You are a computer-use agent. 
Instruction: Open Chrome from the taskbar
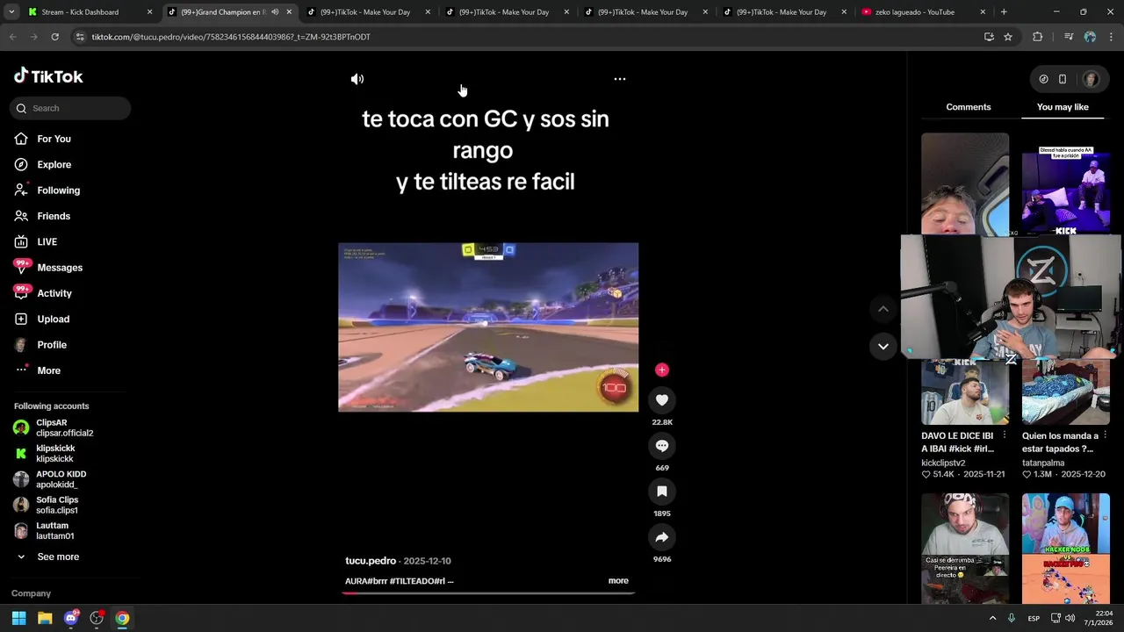122,618
